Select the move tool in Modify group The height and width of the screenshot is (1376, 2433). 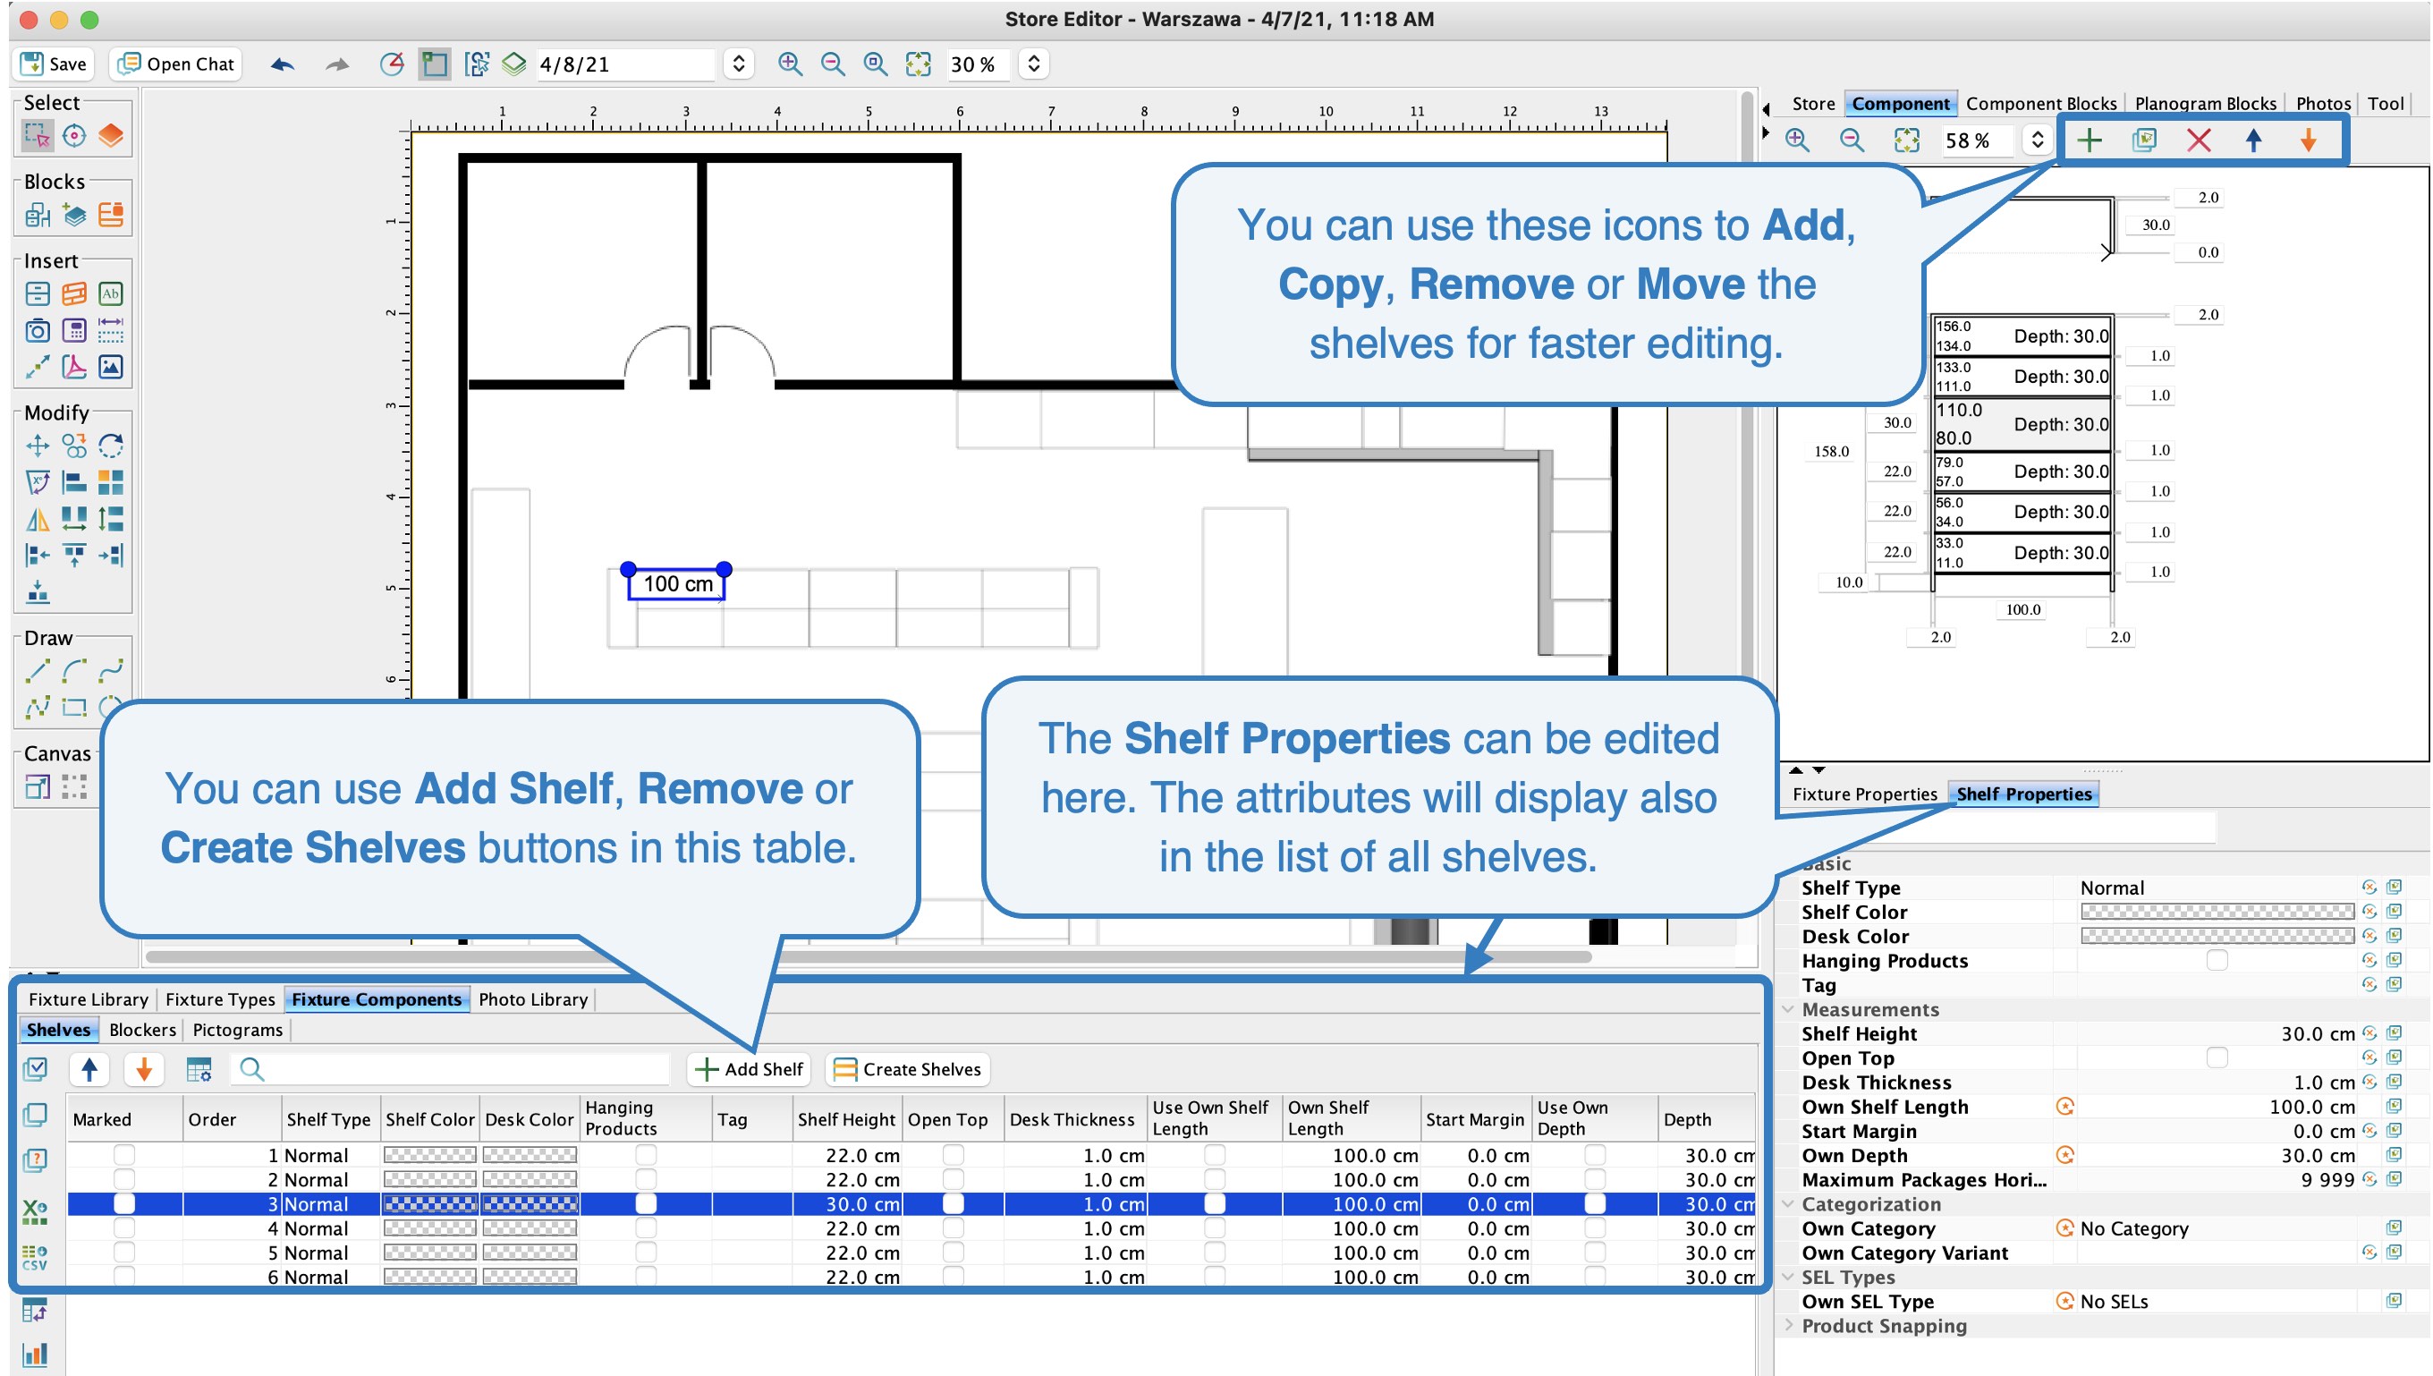tap(37, 446)
